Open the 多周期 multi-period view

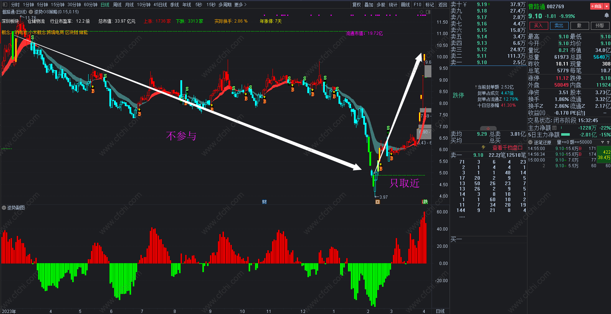(225, 5)
